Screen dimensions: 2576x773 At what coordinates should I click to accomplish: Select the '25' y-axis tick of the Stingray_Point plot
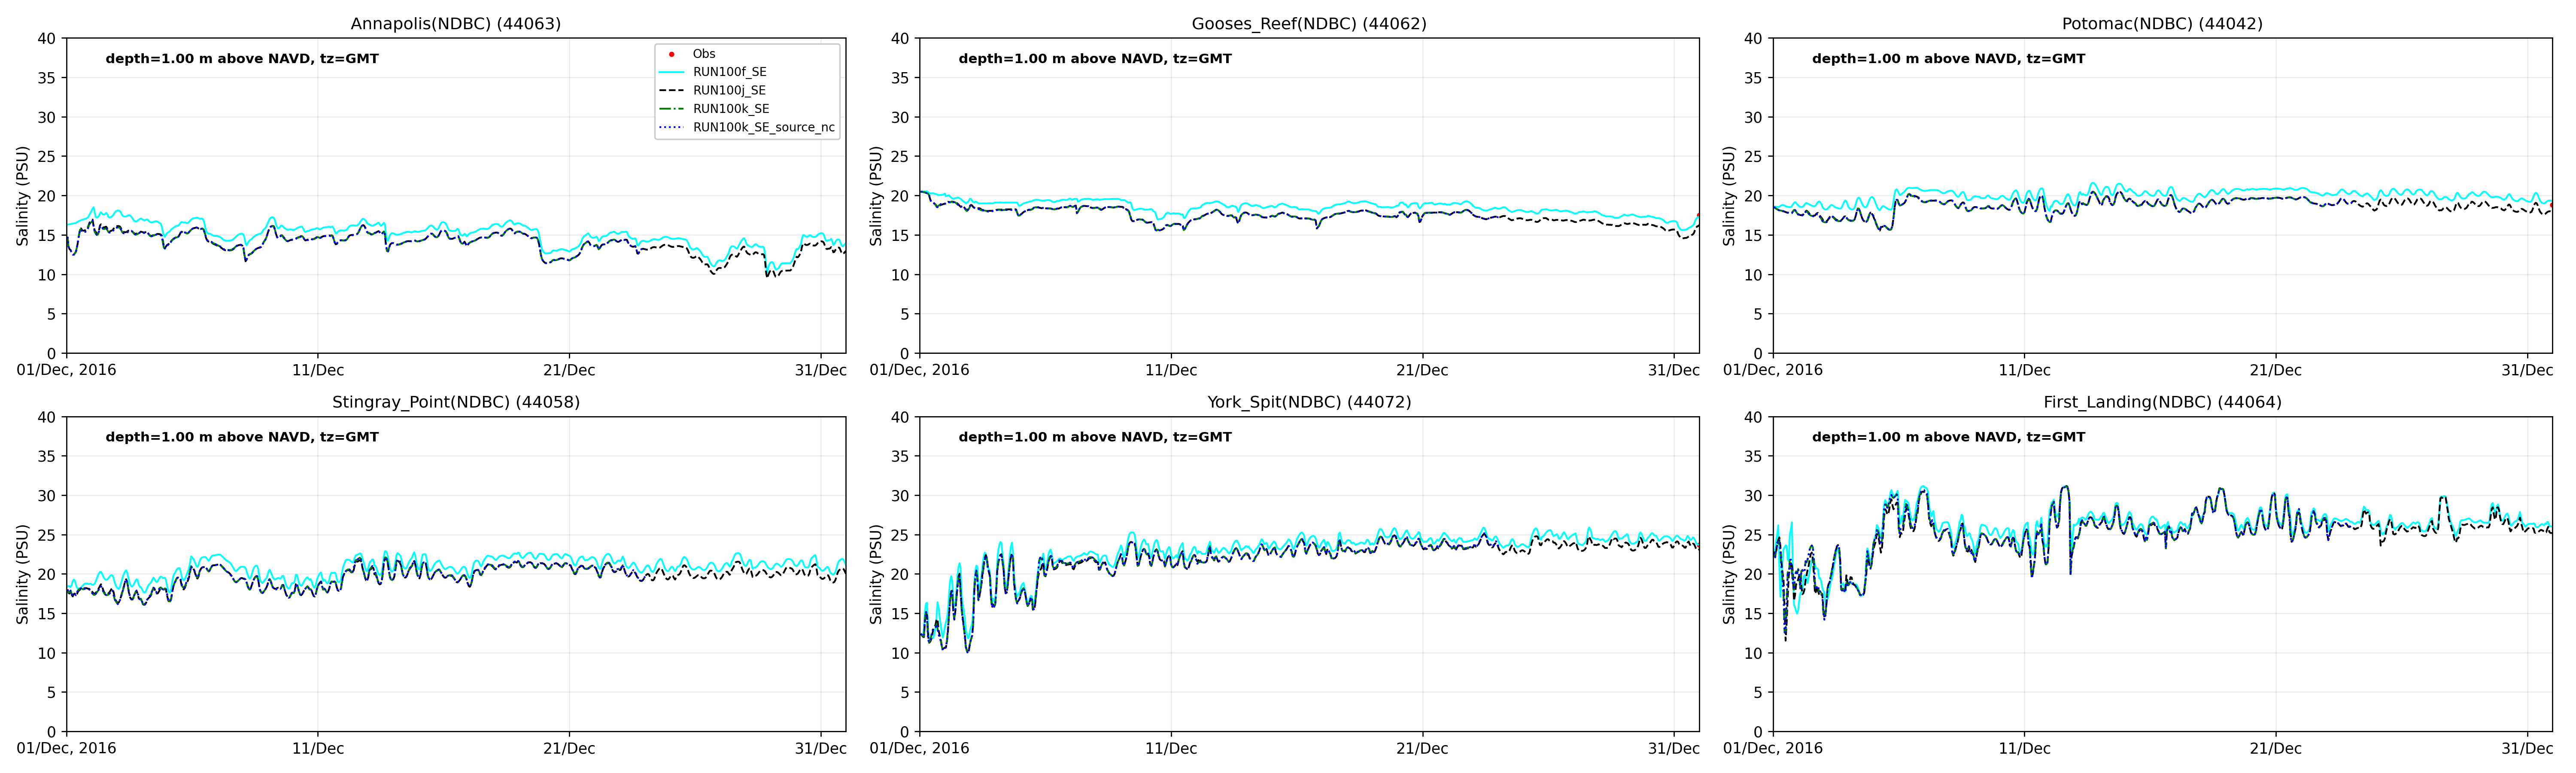47,535
